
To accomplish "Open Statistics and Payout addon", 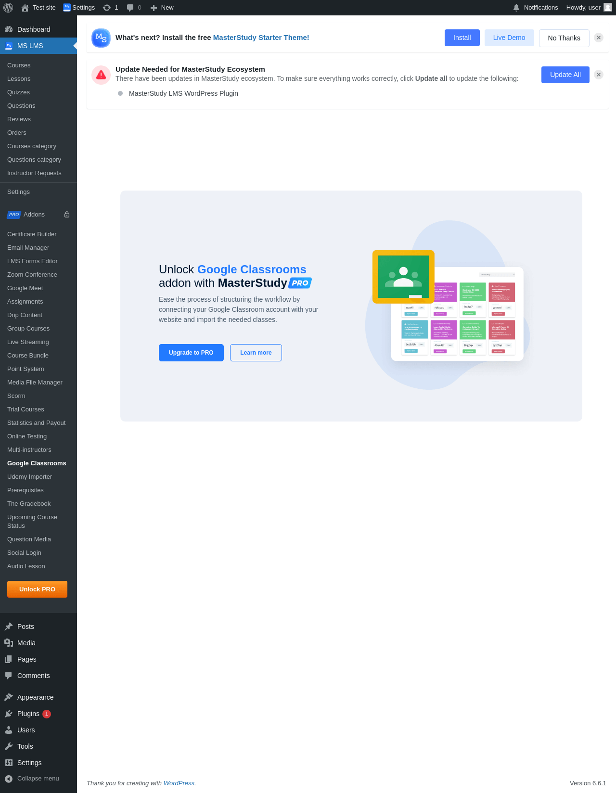I will pos(36,423).
